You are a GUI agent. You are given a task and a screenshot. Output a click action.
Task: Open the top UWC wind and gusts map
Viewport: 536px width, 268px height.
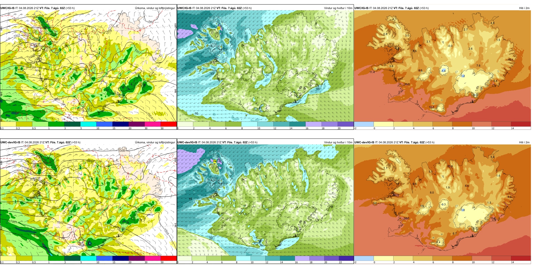[265, 67]
